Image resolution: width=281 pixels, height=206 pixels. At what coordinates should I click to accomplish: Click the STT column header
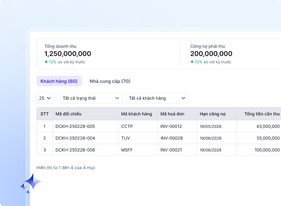[x=44, y=114]
